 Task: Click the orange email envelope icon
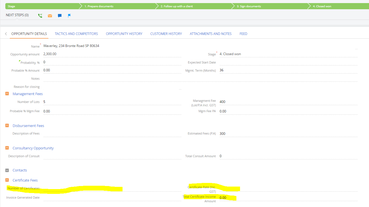coord(50,16)
